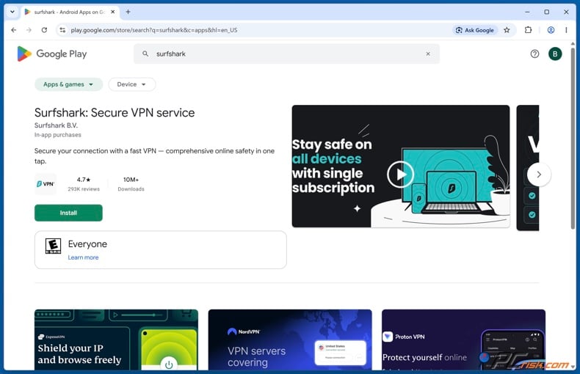
Task: Reload the Google Play page
Action: pyautogui.click(x=44, y=30)
